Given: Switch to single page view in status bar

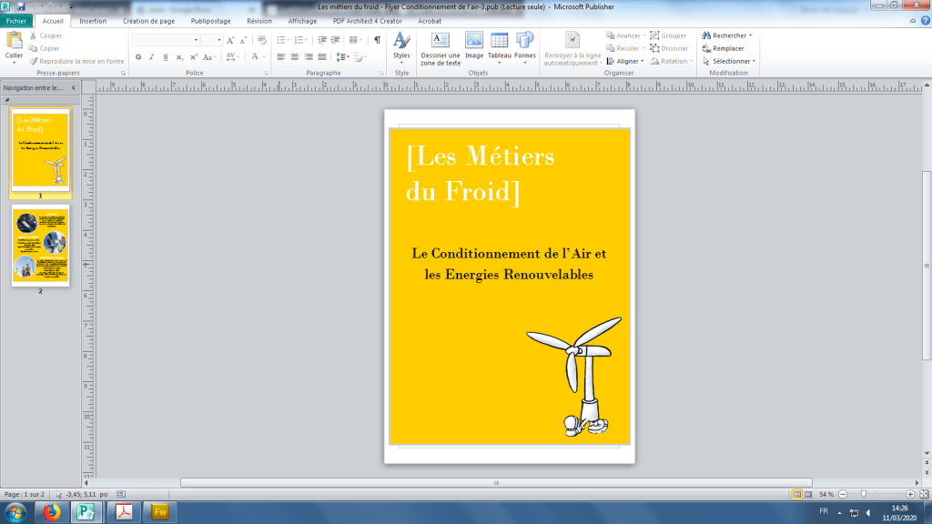Looking at the screenshot, I should tap(797, 493).
